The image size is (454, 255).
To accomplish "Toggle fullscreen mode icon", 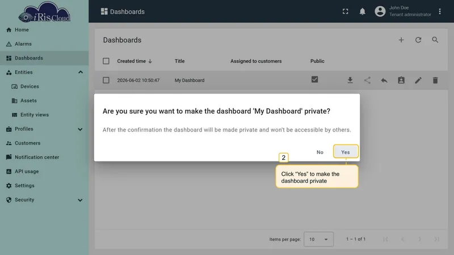I will 346,11.
